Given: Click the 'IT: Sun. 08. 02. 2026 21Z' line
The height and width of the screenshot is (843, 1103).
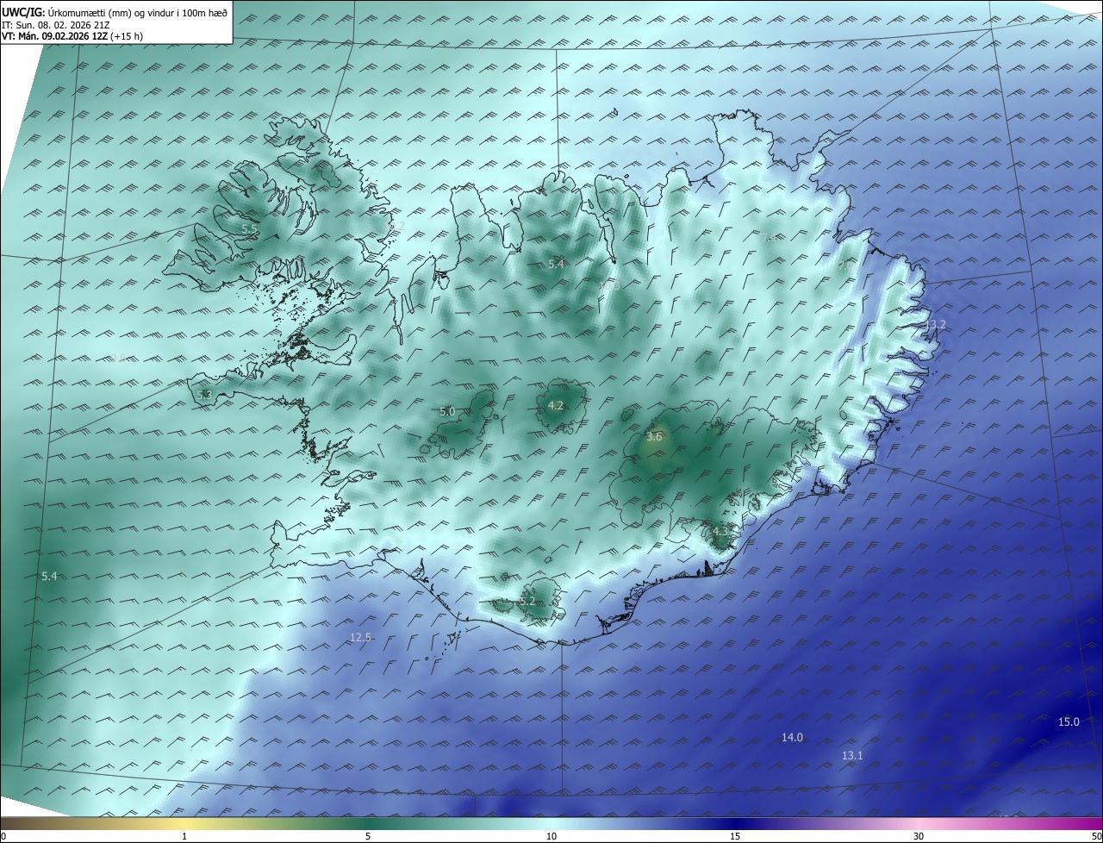Looking at the screenshot, I should coord(55,25).
